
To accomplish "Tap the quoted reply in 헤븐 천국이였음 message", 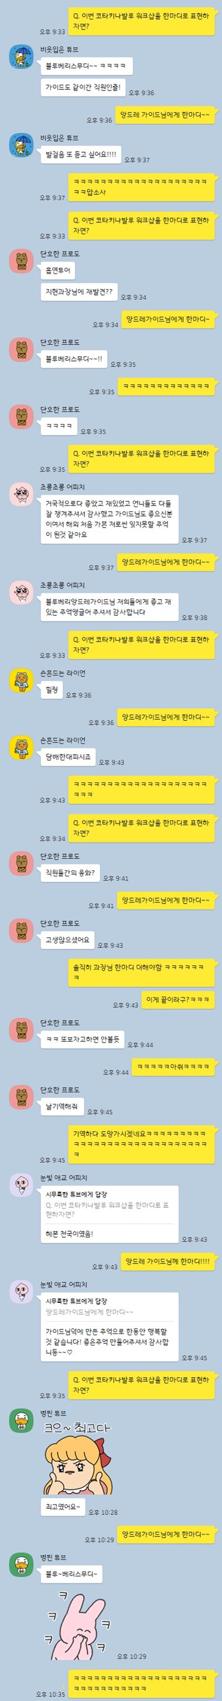I will [x=107, y=1210].
